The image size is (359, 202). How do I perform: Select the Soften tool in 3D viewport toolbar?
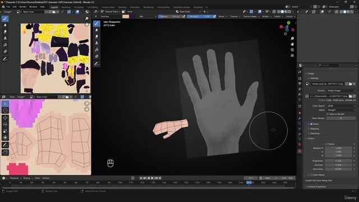[x=96, y=30]
